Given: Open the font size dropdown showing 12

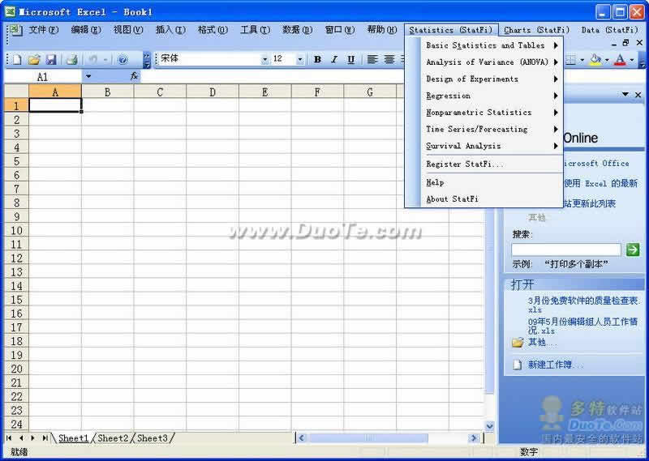Looking at the screenshot, I should click(x=300, y=59).
